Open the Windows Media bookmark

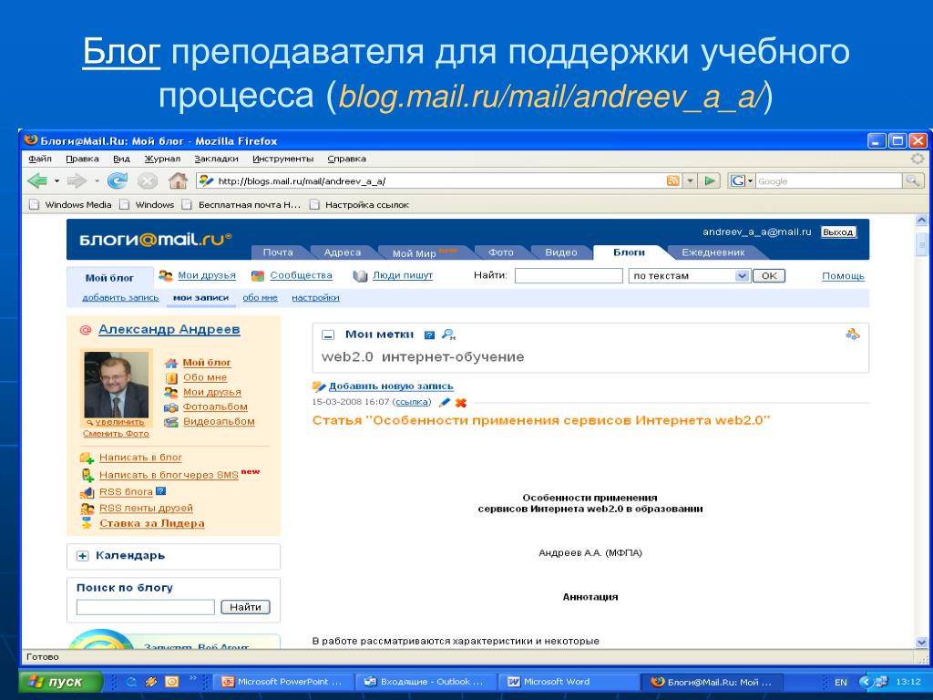pyautogui.click(x=71, y=205)
